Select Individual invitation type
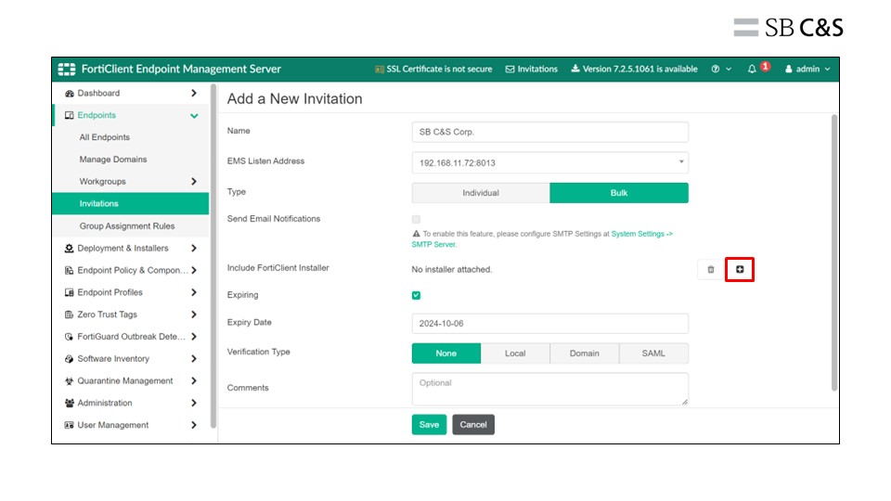Viewport: 891px width, 501px height. pos(481,193)
